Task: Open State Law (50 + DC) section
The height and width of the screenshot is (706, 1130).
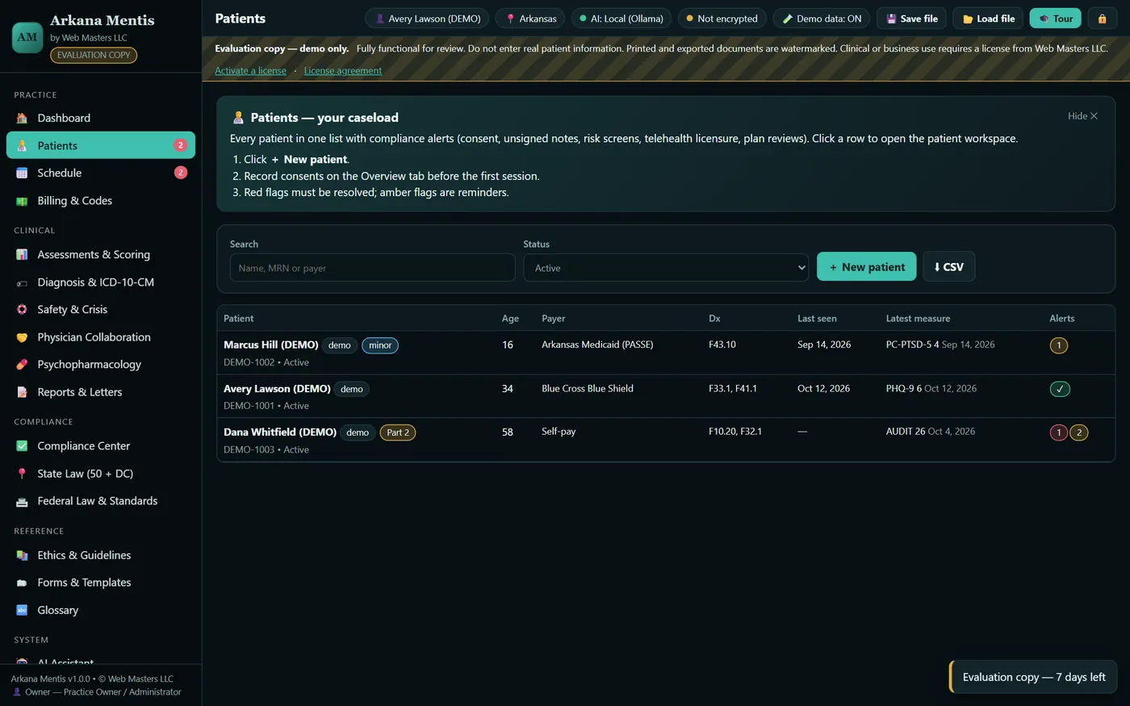Action: tap(101, 474)
